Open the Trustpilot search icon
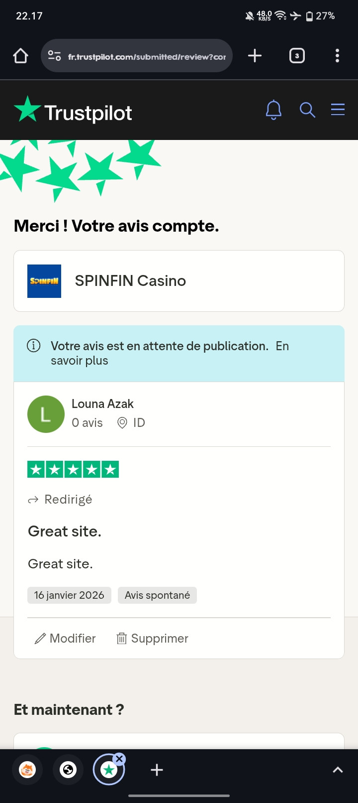 pos(307,110)
